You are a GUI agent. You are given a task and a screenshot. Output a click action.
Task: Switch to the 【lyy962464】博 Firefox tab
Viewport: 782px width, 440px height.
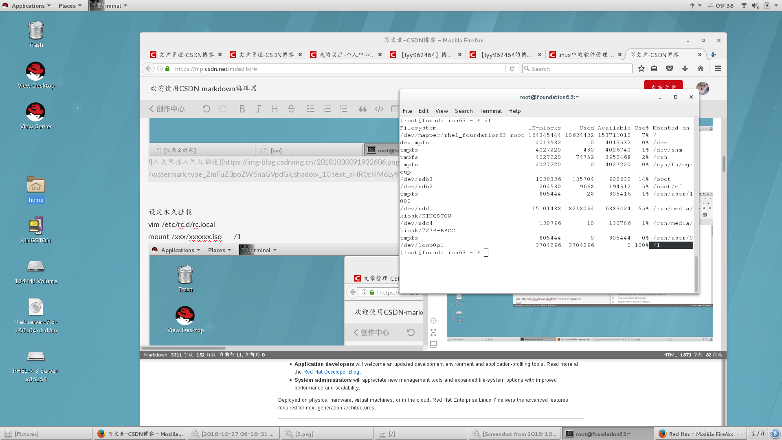pyautogui.click(x=426, y=55)
